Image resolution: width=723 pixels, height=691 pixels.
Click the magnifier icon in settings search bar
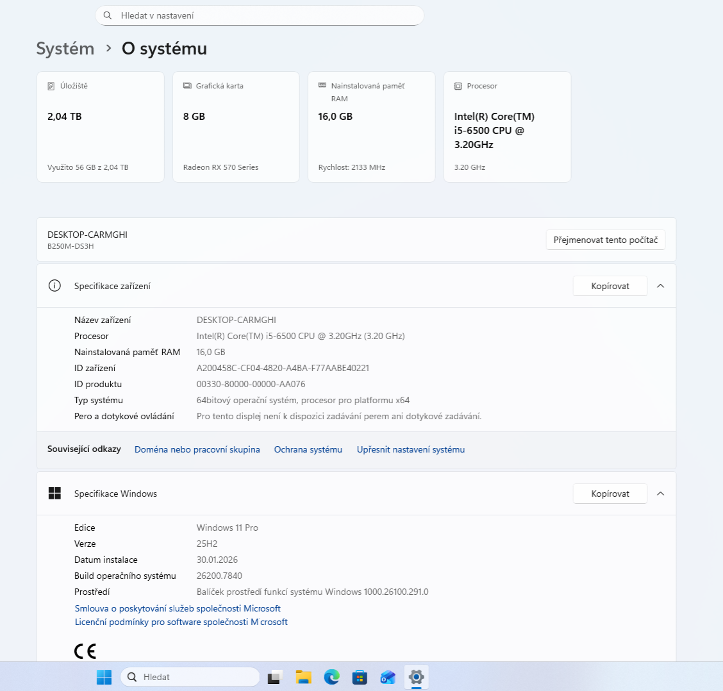click(107, 15)
